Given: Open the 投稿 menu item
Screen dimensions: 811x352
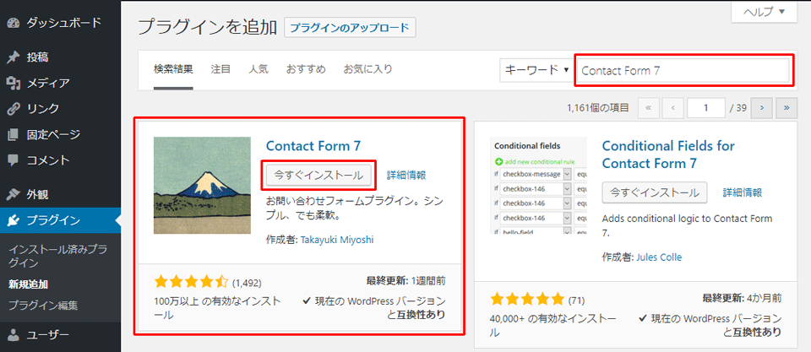Looking at the screenshot, I should click(x=60, y=57).
